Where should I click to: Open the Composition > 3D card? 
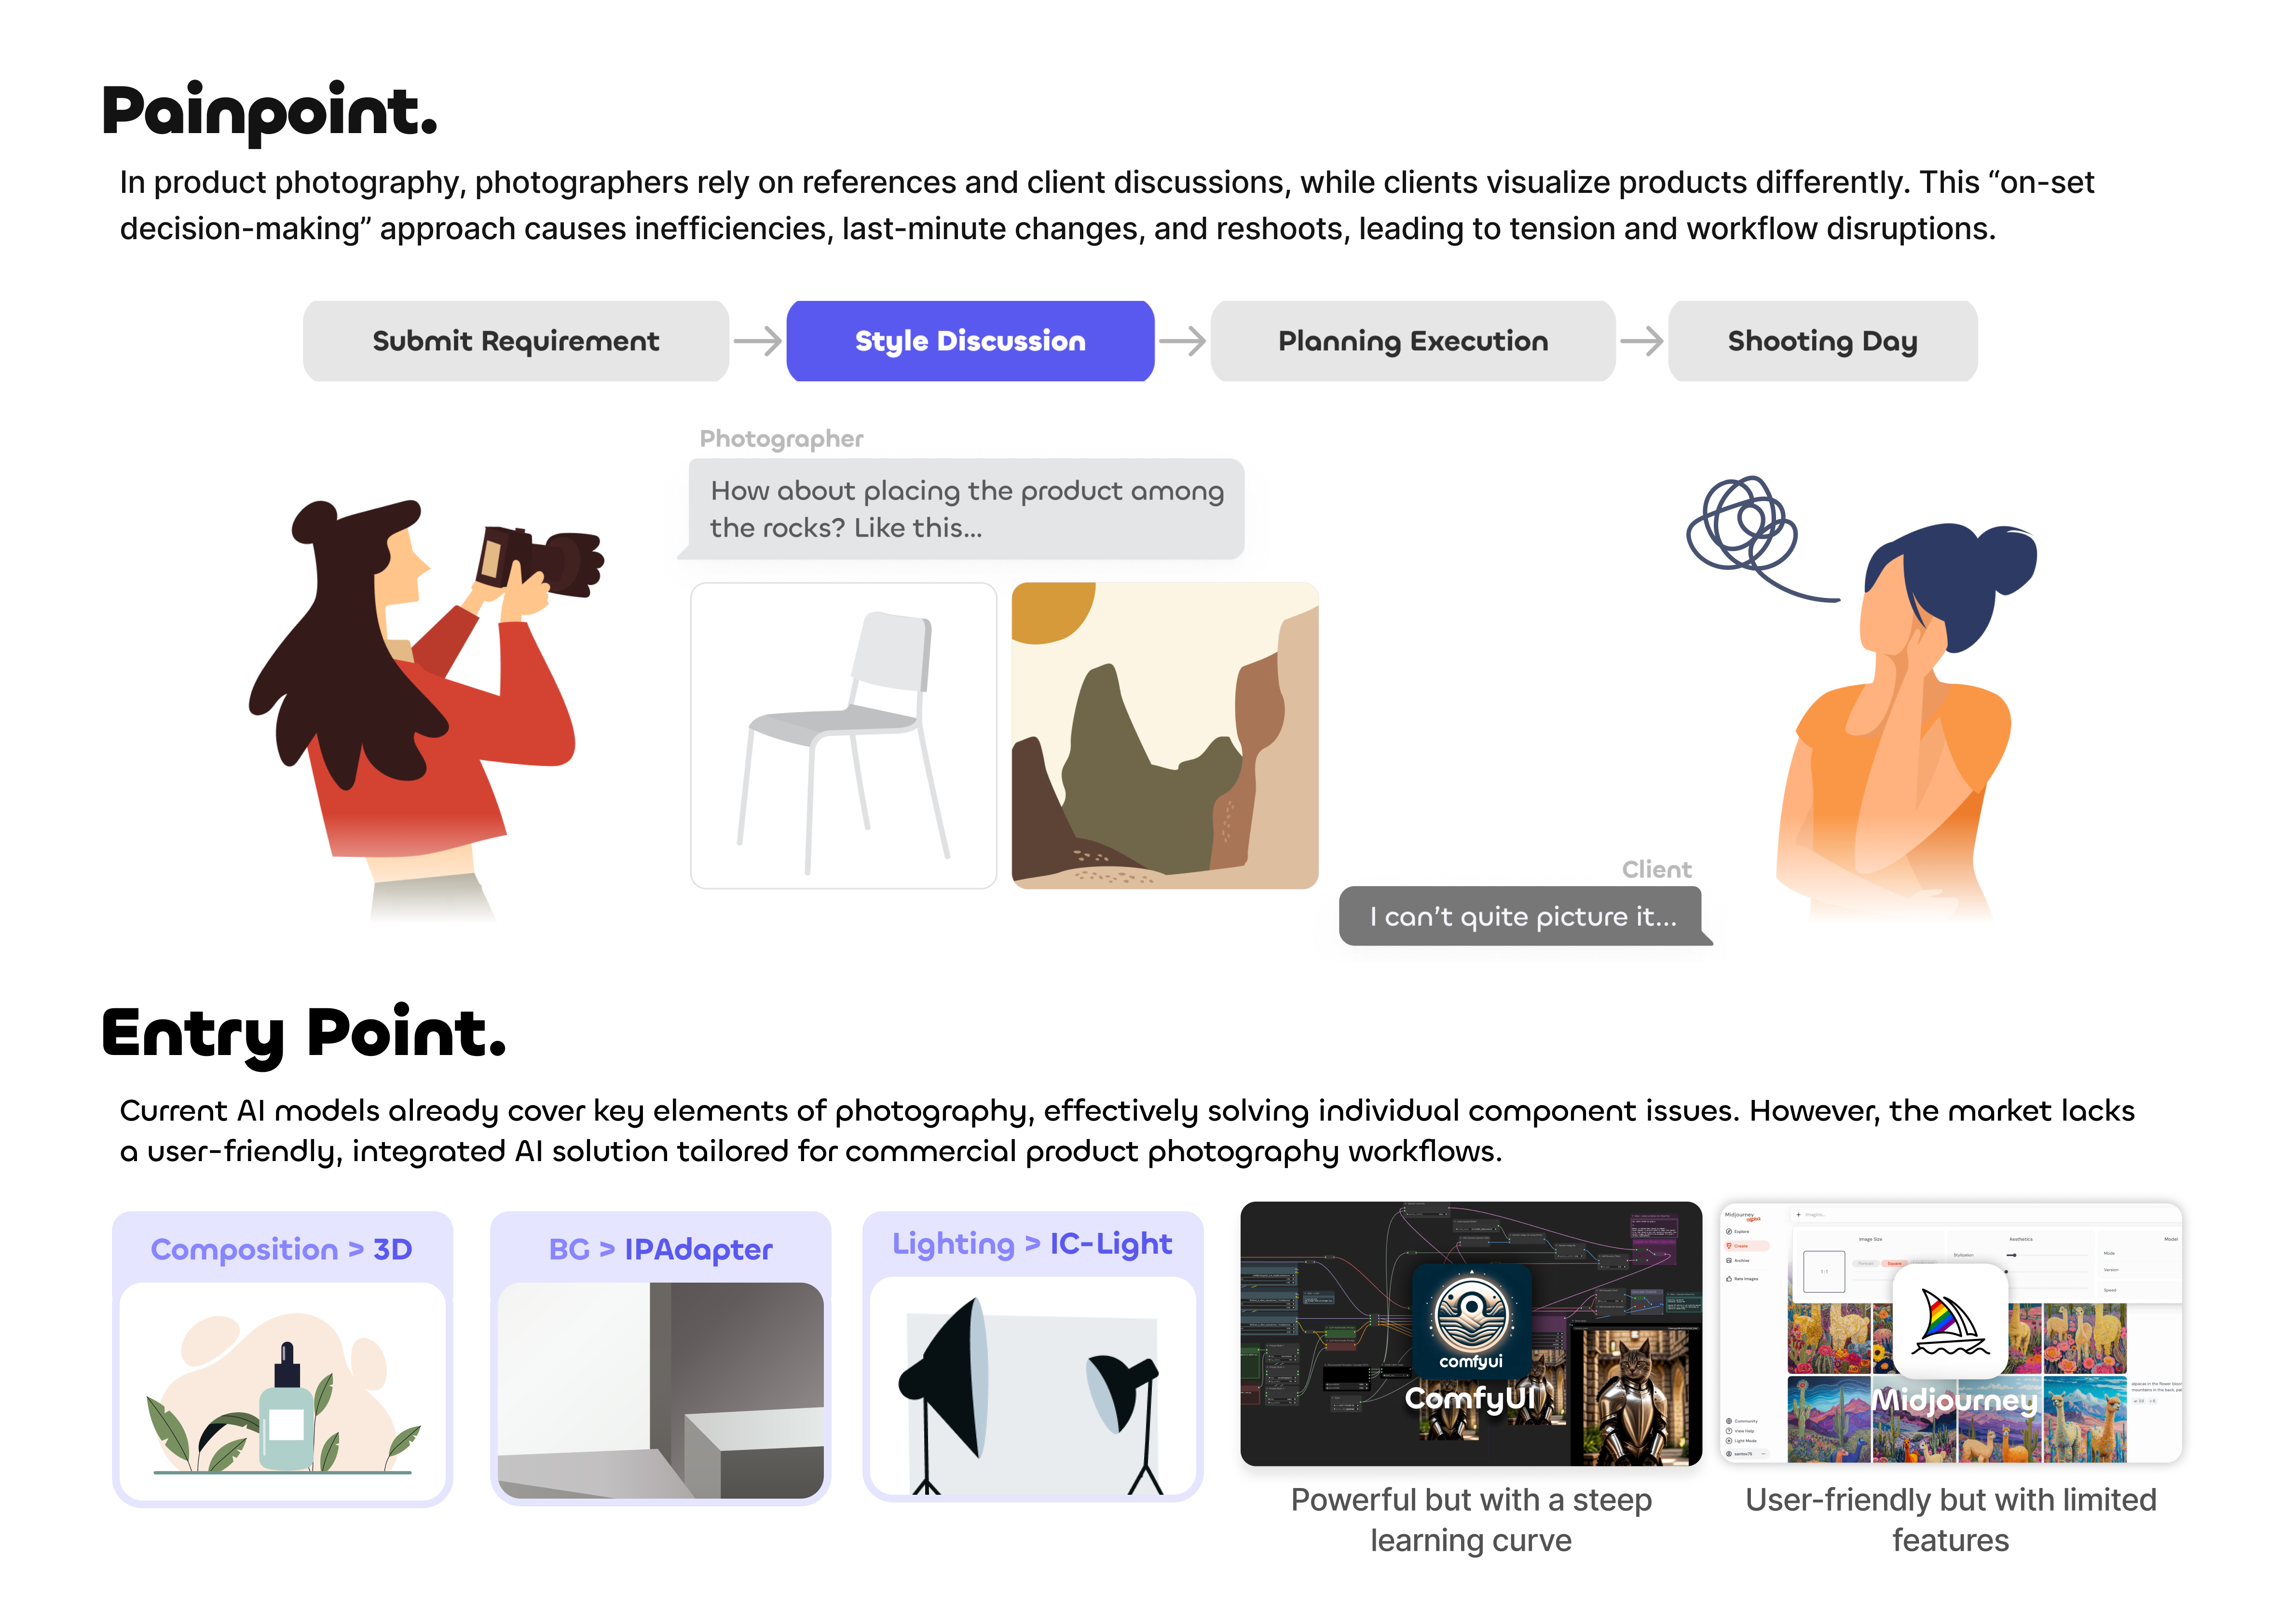[x=282, y=1358]
